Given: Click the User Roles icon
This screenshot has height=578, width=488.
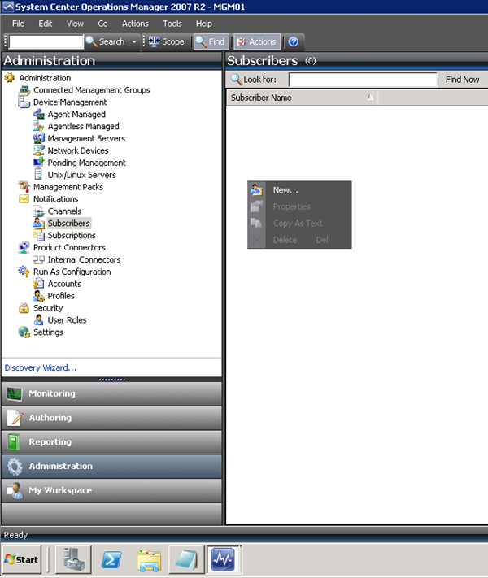Looking at the screenshot, I should (38, 320).
